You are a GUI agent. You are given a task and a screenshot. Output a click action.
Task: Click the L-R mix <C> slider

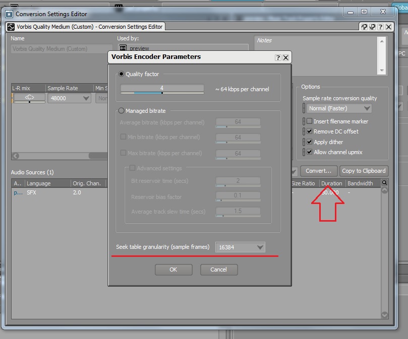coord(29,98)
